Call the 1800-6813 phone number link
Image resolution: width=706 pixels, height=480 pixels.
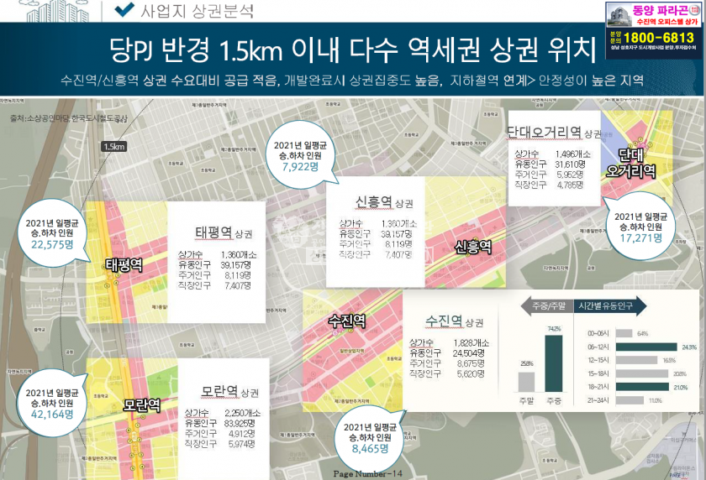pos(654,37)
